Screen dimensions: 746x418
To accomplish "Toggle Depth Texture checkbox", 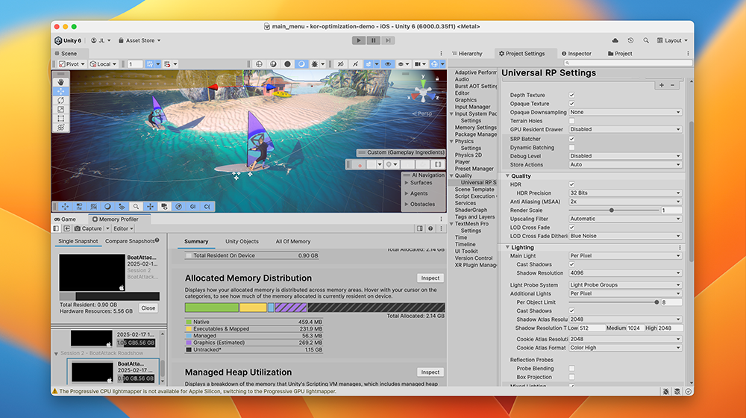I will 572,96.
